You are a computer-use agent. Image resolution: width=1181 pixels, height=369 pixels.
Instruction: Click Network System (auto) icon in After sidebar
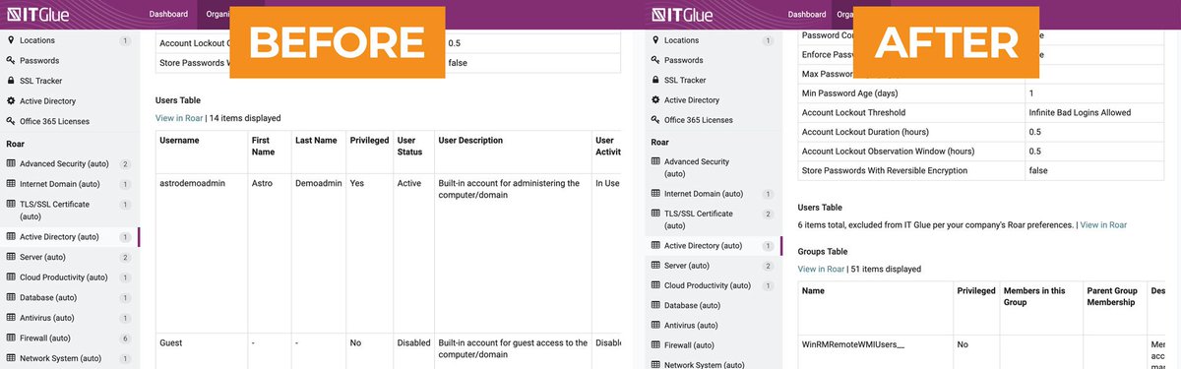655,364
